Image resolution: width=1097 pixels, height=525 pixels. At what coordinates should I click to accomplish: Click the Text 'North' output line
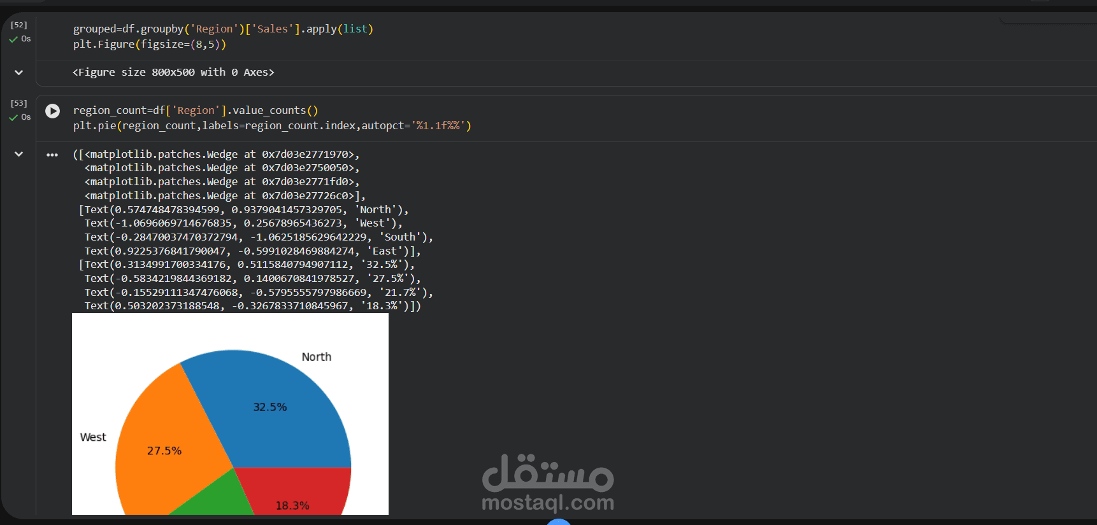click(x=244, y=209)
